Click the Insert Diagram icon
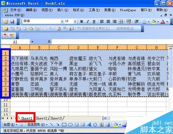 [x=95, y=124]
